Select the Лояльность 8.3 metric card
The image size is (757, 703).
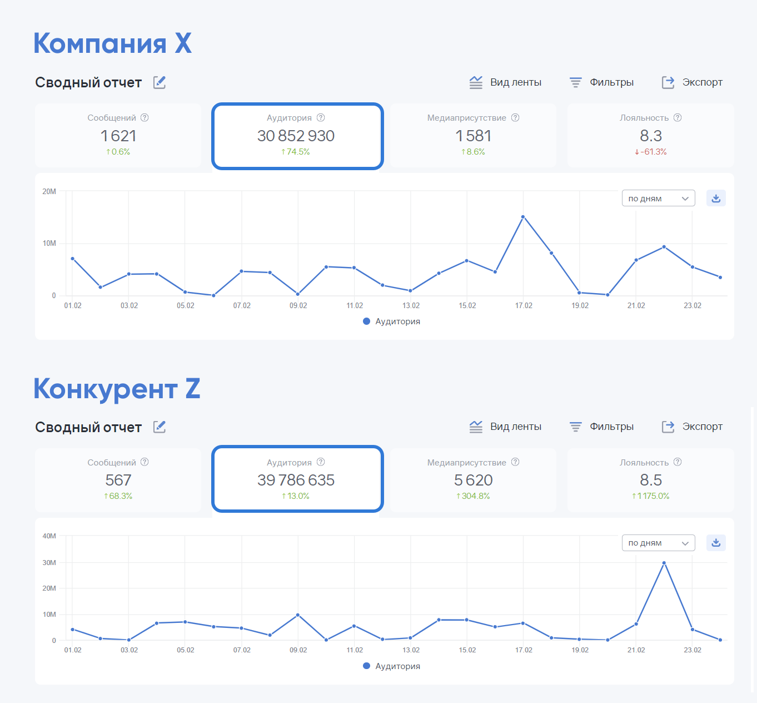651,135
